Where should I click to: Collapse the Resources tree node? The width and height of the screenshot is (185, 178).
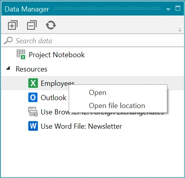[x=8, y=68]
